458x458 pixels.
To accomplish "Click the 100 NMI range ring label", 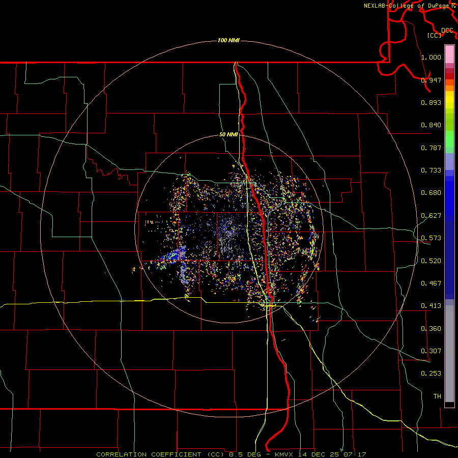I will [228, 40].
